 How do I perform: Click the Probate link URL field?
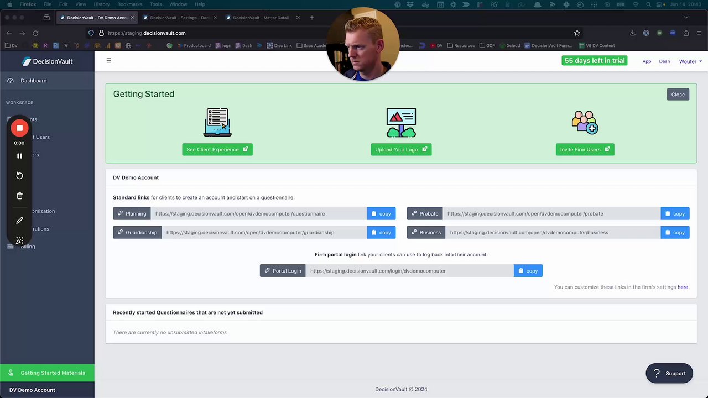point(551,213)
